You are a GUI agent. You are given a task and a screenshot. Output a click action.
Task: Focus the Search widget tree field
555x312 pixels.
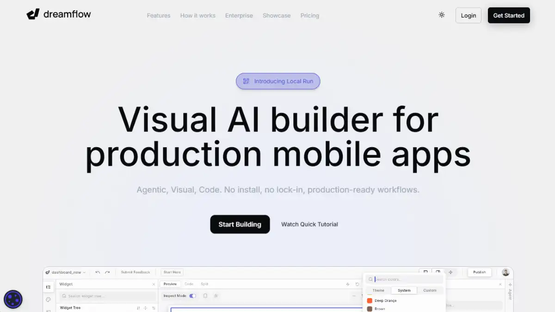pyautogui.click(x=108, y=296)
